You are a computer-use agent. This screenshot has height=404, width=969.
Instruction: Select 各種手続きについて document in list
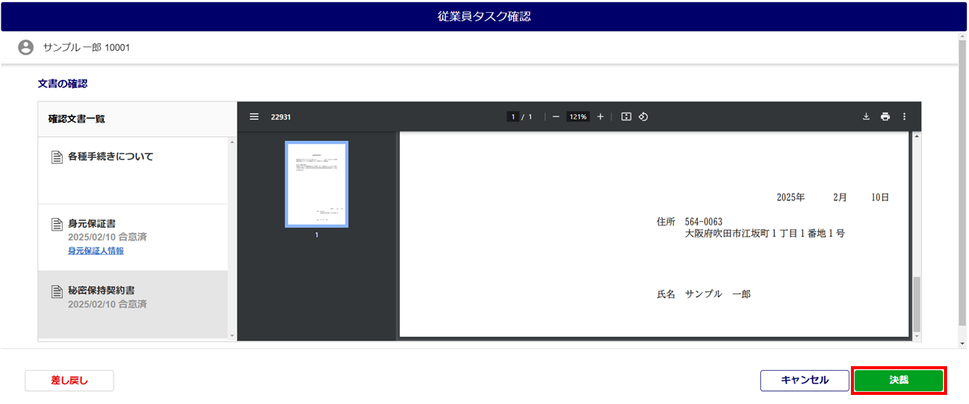[x=111, y=157]
